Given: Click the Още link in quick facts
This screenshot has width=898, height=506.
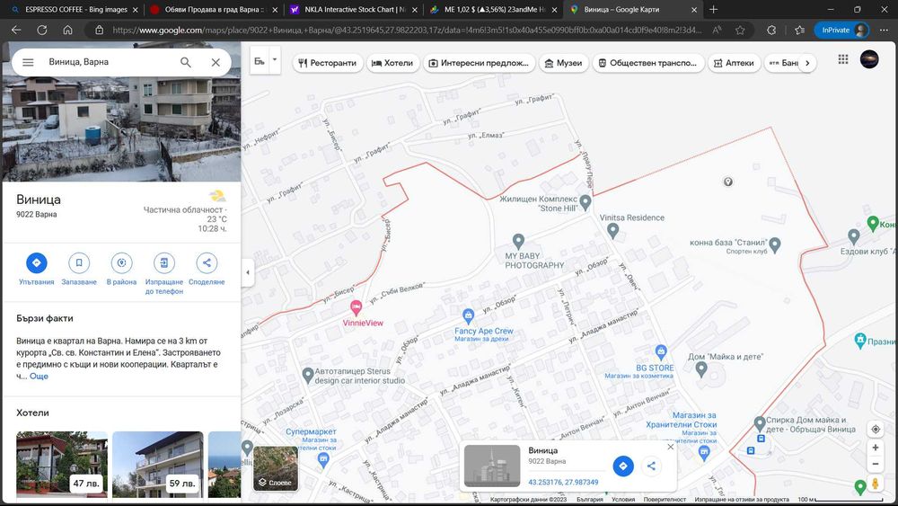Looking at the screenshot, I should coord(39,377).
